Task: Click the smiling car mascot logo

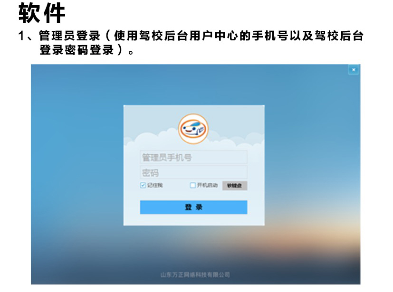Action: [193, 129]
